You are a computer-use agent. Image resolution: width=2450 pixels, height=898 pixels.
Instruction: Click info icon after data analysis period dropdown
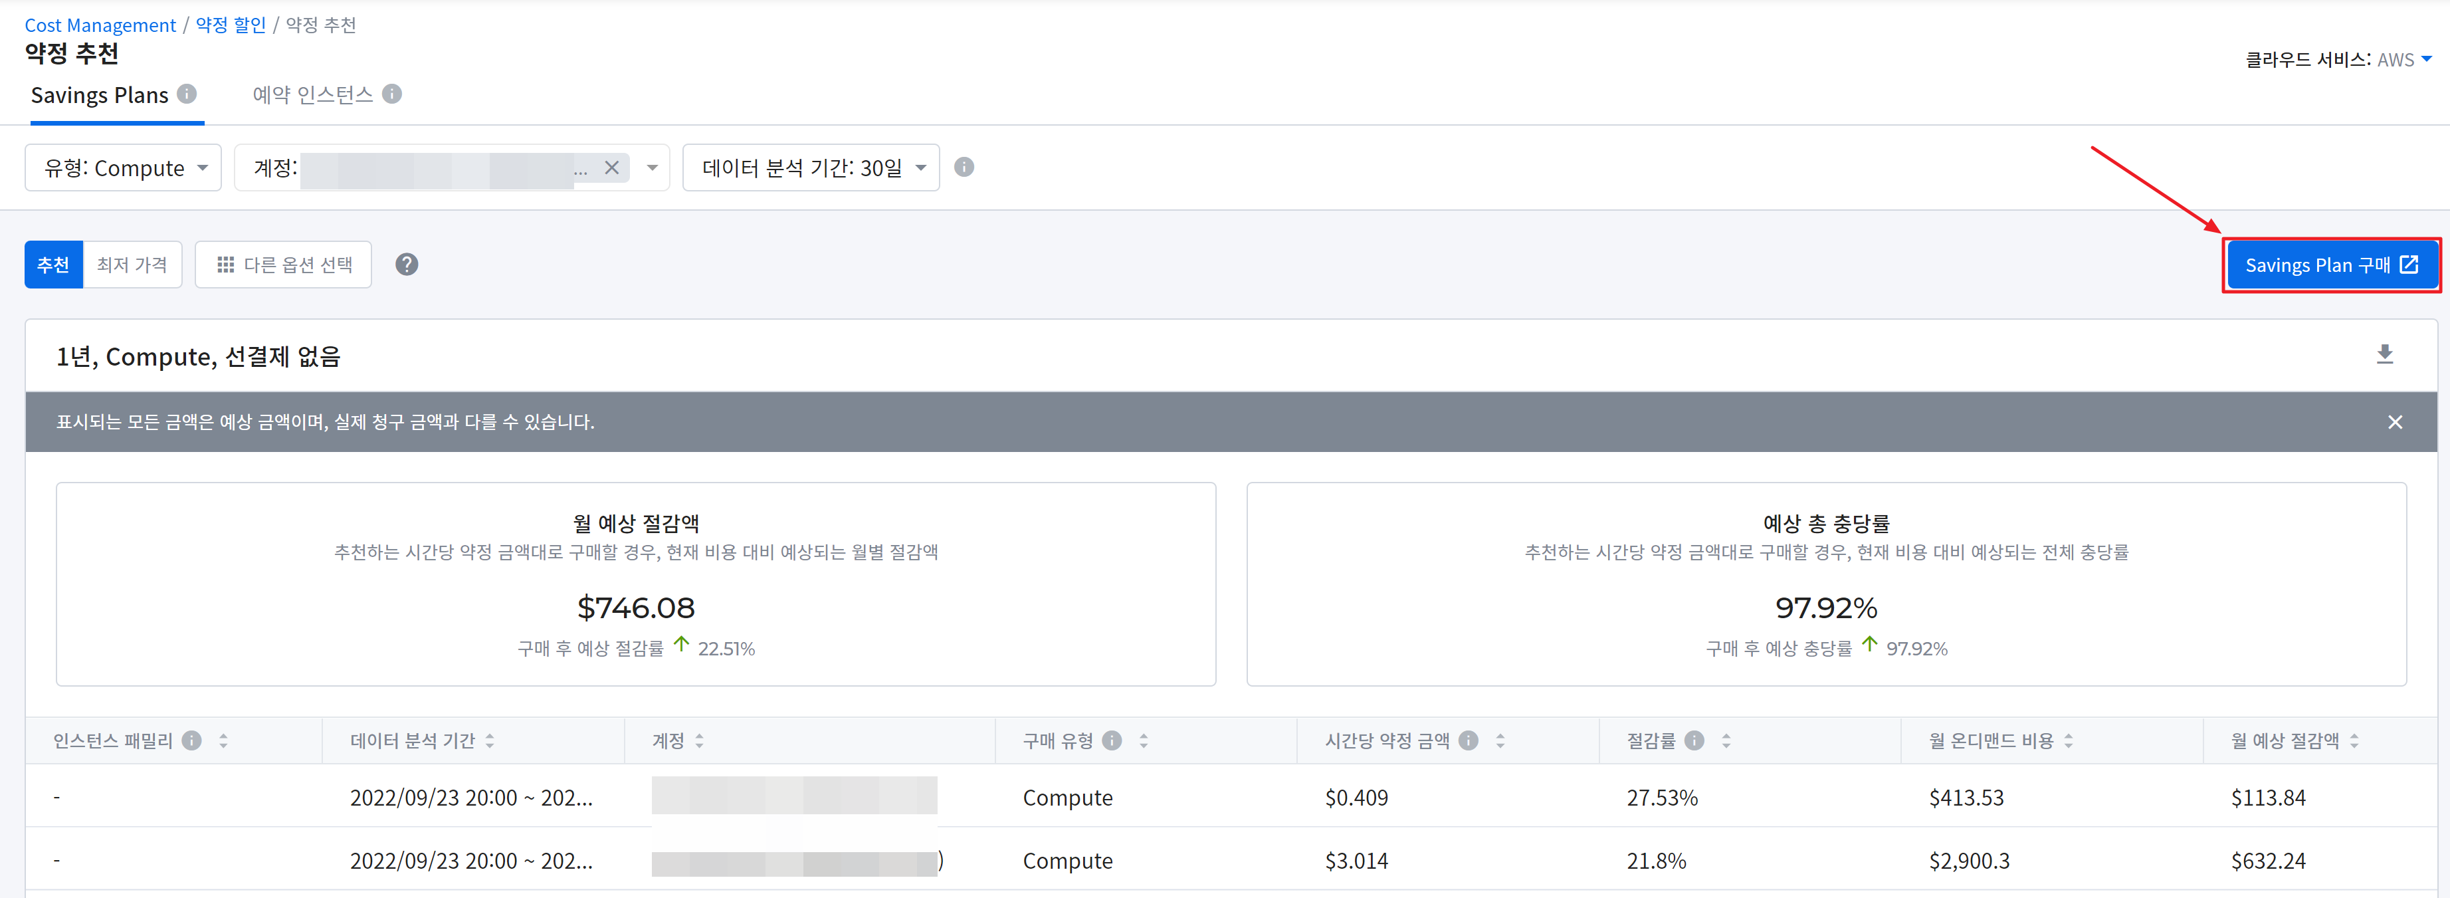click(964, 168)
